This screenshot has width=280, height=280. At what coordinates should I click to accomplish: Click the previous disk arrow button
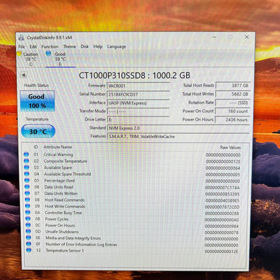(x=24, y=75)
